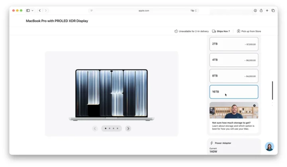Image resolution: width=287 pixels, height=167 pixels.
Task: Click MacBook Pro with PROLED XDR Display title
Action: coord(57,21)
